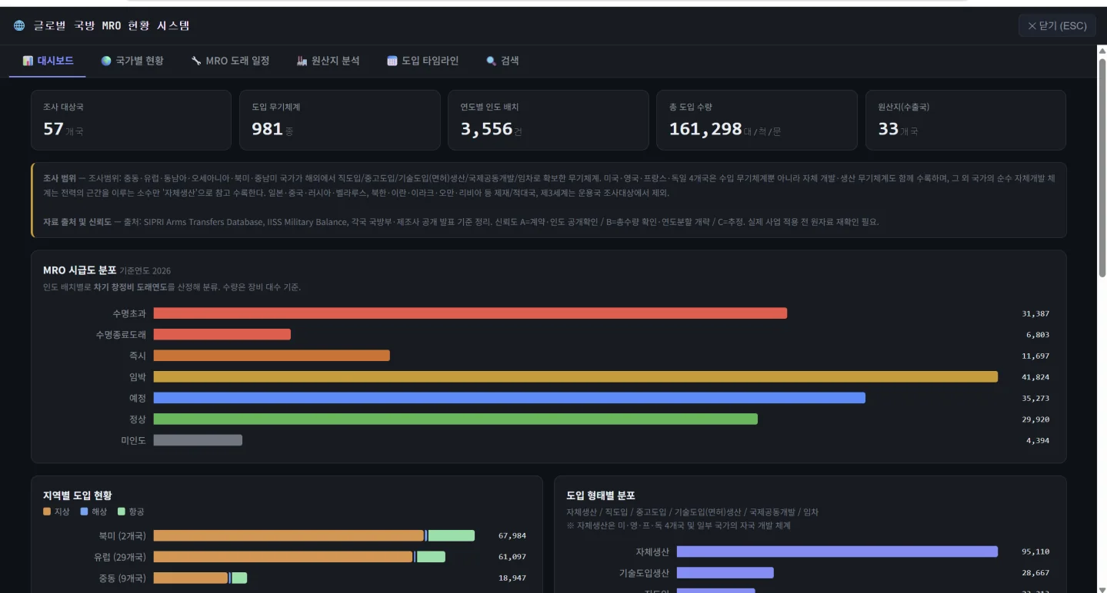
Task: Click the orange 지상 legend swatch
Action: tap(47, 512)
